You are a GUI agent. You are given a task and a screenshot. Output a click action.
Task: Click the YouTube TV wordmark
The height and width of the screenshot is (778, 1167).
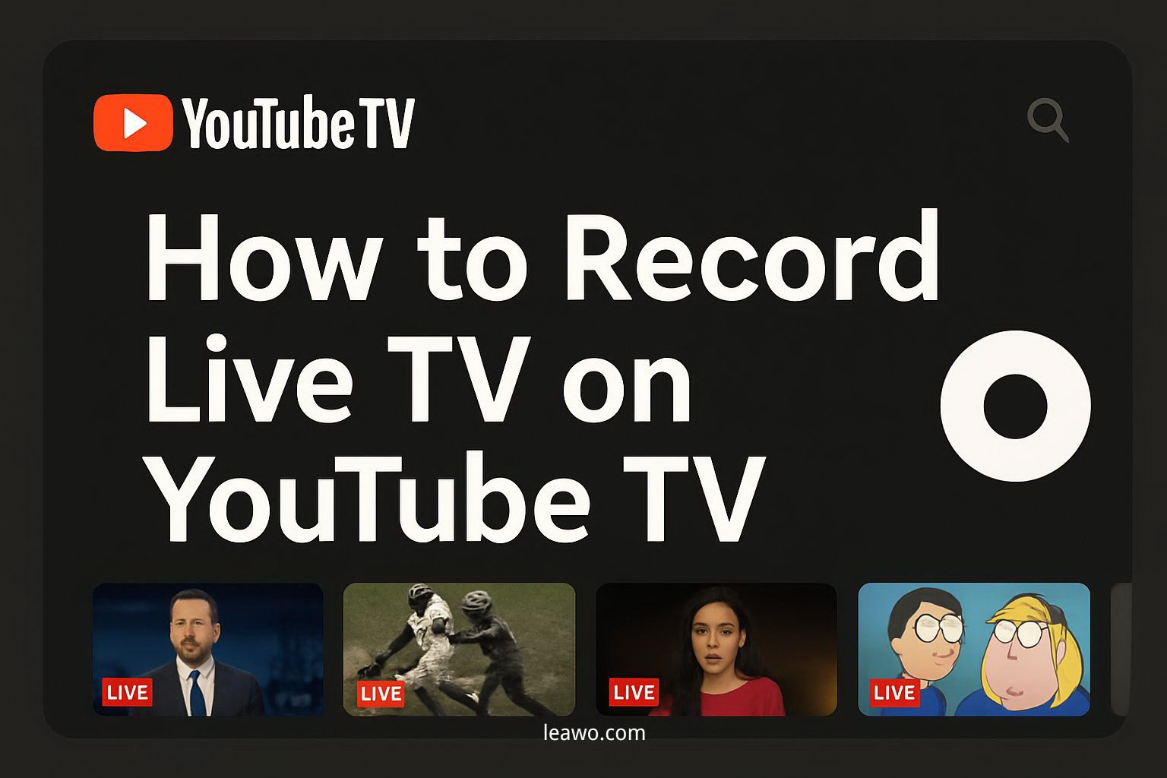pos(300,122)
